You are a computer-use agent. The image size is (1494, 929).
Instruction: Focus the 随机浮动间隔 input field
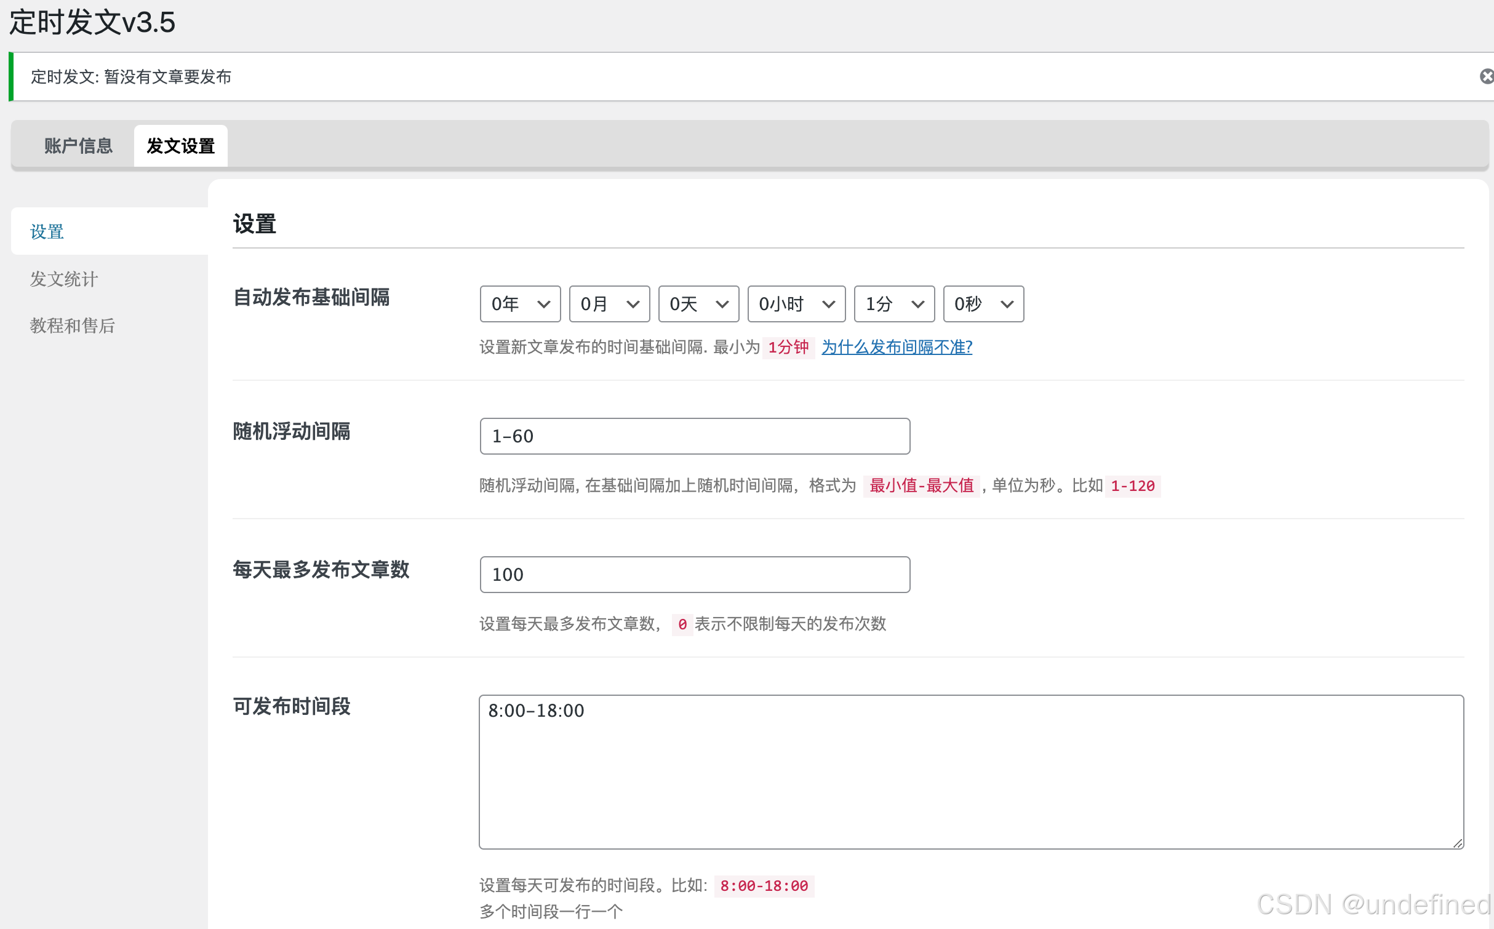(x=694, y=436)
